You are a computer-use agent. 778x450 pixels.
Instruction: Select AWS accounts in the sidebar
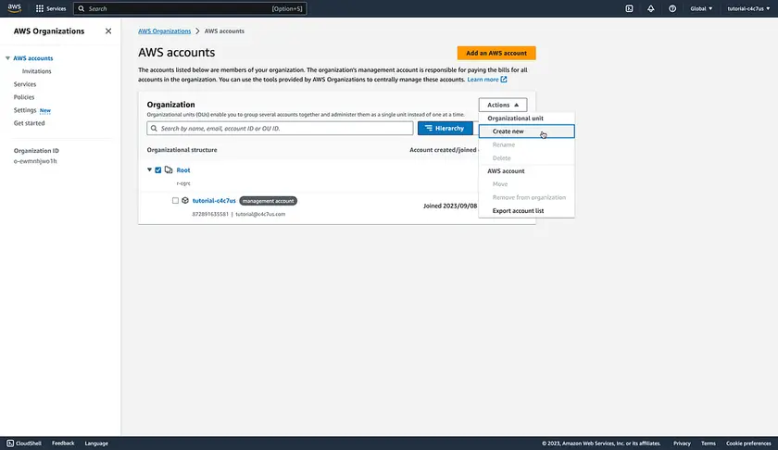coord(32,58)
